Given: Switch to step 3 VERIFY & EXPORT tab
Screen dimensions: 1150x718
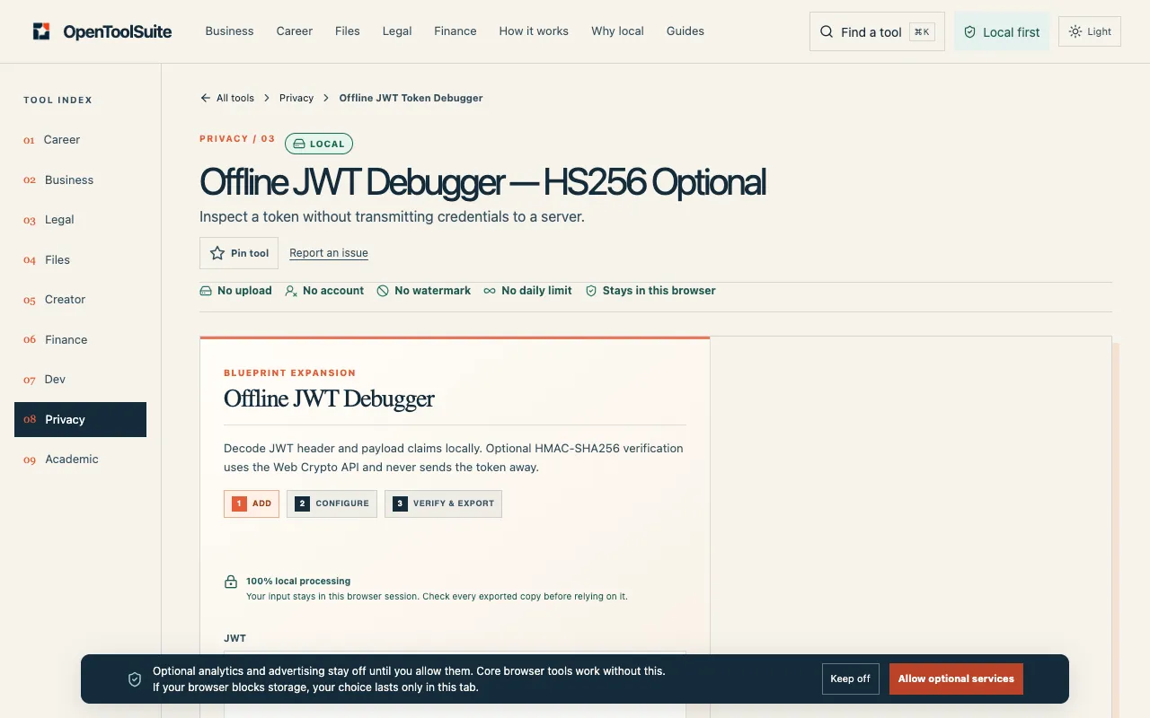Looking at the screenshot, I should click(443, 503).
